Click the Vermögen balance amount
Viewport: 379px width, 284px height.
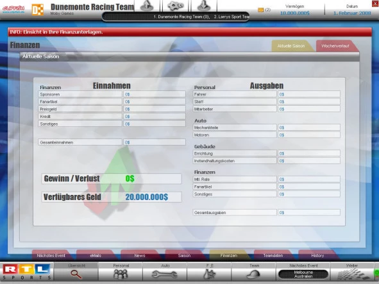[x=294, y=13]
